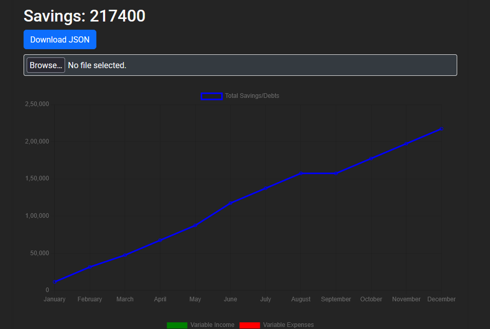Toggle the Total Savings/Debts legend swatch
Screen dimensions: 490x329
(x=212, y=96)
